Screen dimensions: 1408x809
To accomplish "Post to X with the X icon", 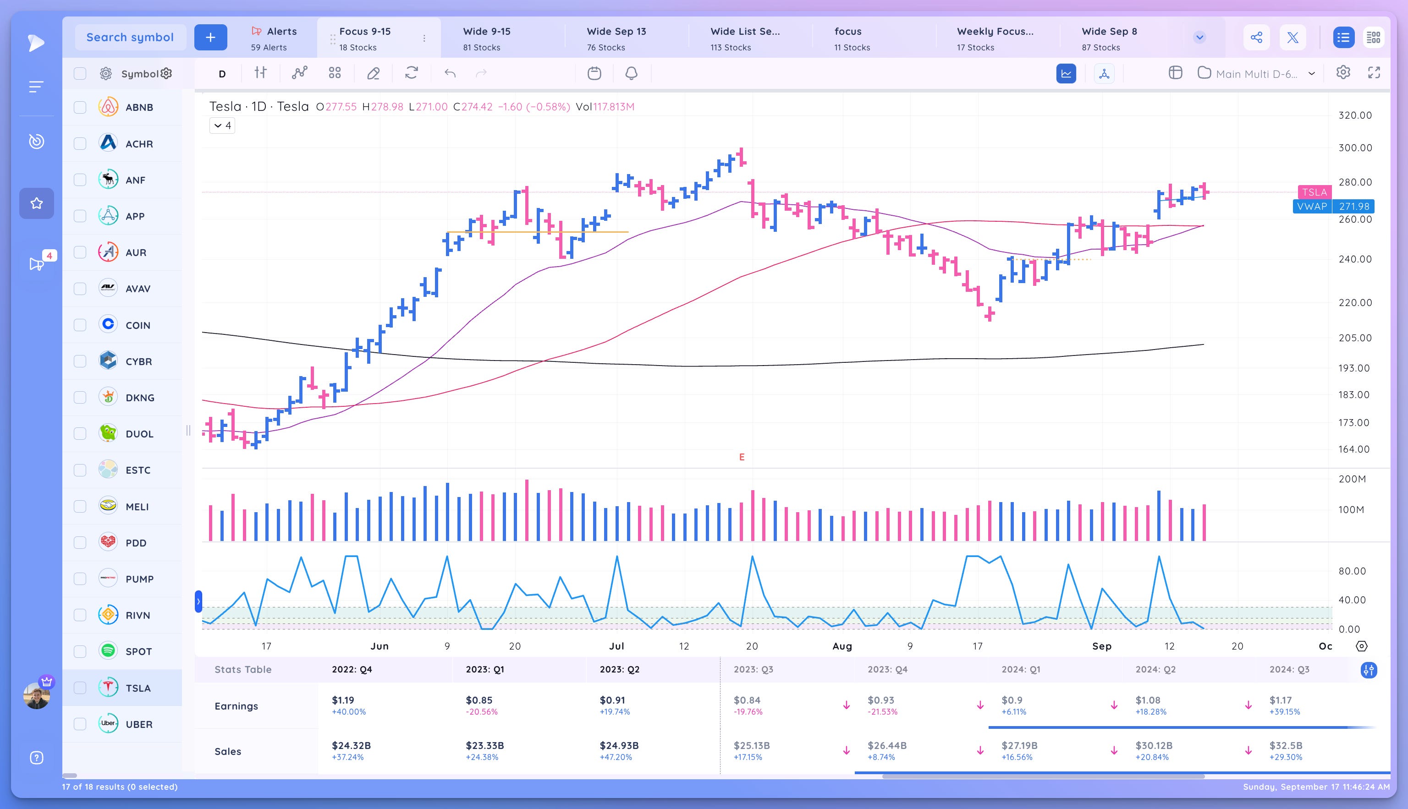I will (1292, 37).
